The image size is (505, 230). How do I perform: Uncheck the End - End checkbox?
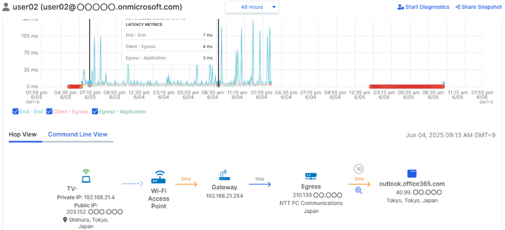pos(15,111)
